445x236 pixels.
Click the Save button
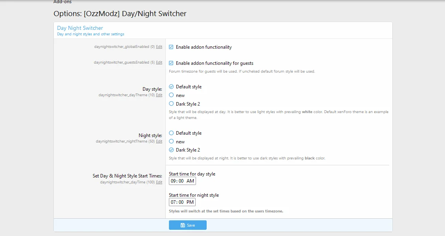click(x=188, y=225)
